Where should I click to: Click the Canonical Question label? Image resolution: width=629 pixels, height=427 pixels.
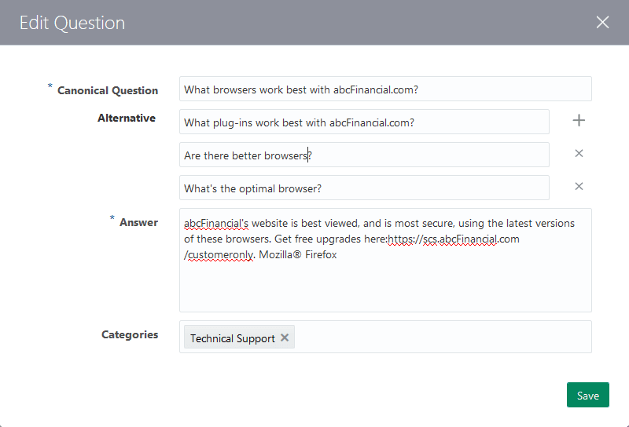108,90
